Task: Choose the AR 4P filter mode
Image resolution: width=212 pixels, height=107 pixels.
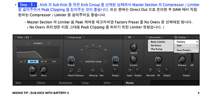Action: [44, 62]
